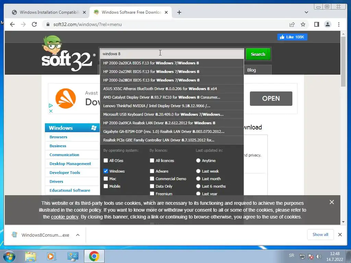The image size is (351, 263).
Task: Select HP 2000-2a20CA BIOS suggestion
Action: [172, 63]
